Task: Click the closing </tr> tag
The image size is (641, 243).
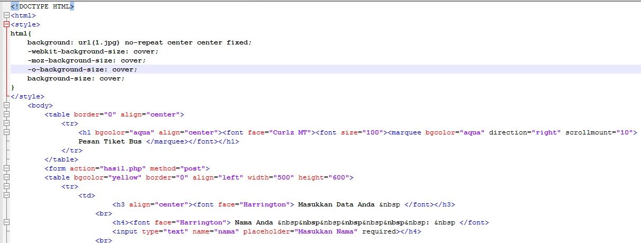Action: pos(72,150)
